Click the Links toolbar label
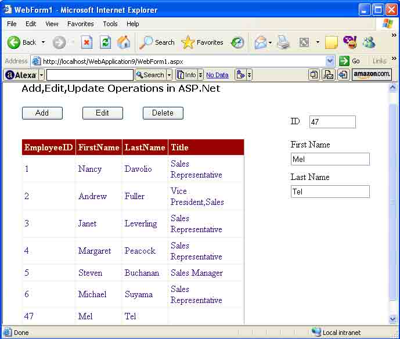400x339 pixels. [x=379, y=61]
